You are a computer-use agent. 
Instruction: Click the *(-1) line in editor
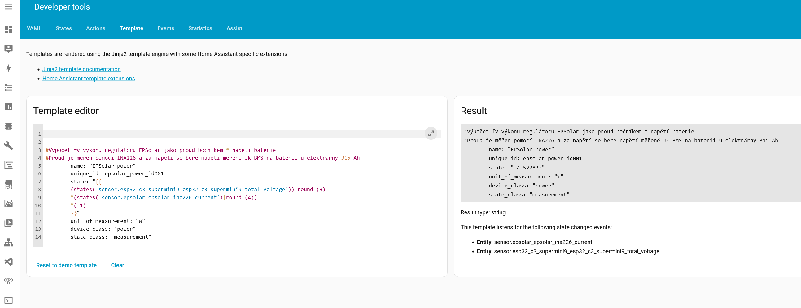click(x=78, y=205)
